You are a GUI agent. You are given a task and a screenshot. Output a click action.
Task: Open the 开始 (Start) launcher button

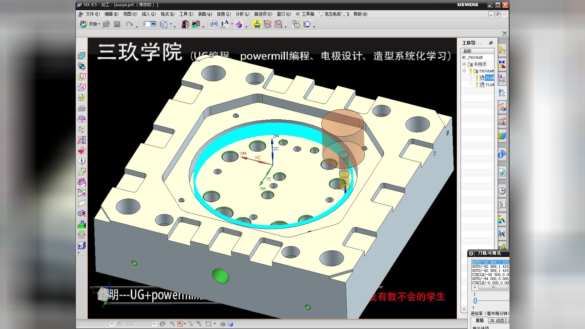89,24
